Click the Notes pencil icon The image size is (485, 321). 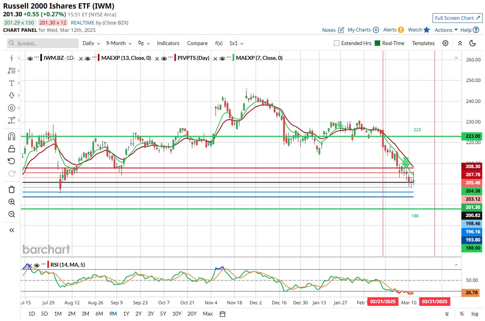tap(341, 30)
